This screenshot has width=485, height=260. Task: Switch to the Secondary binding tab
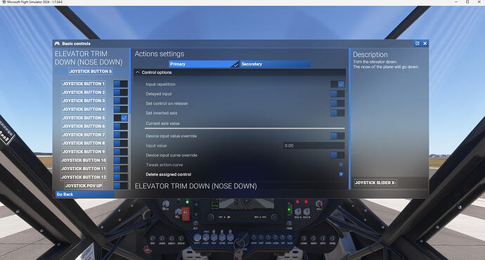point(276,64)
